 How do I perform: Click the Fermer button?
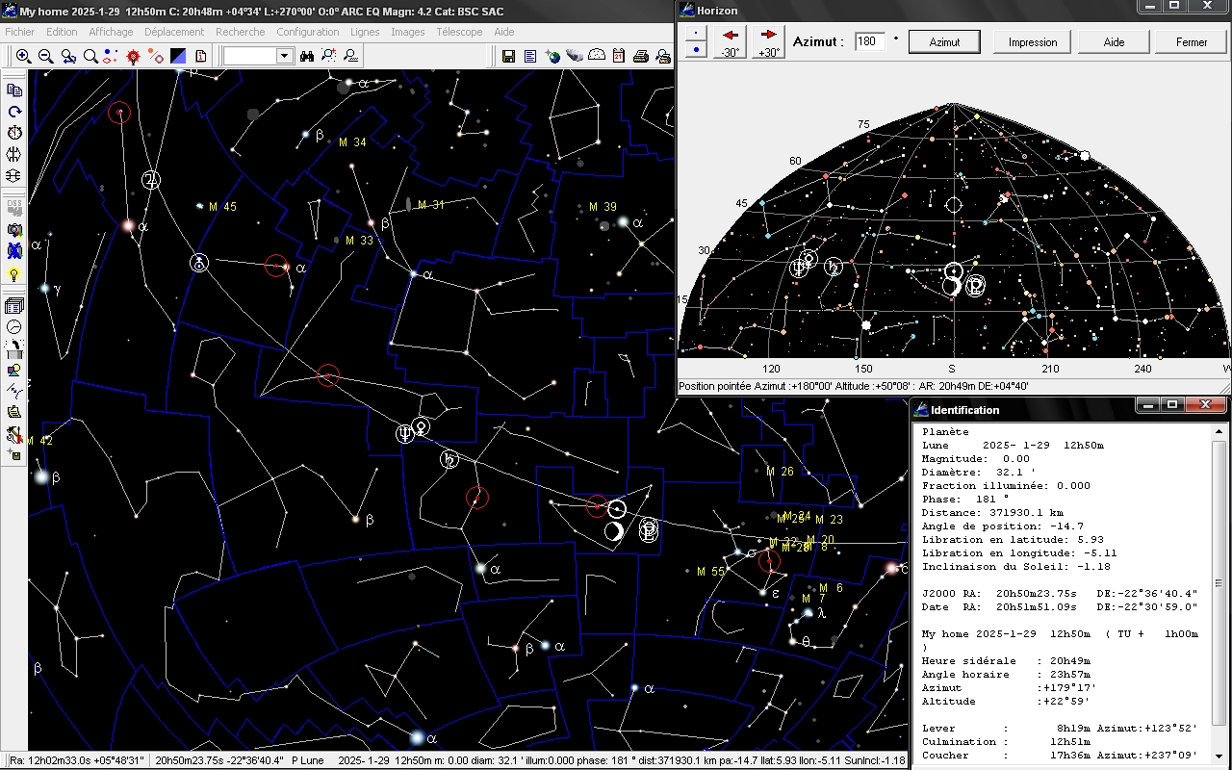tap(1192, 42)
